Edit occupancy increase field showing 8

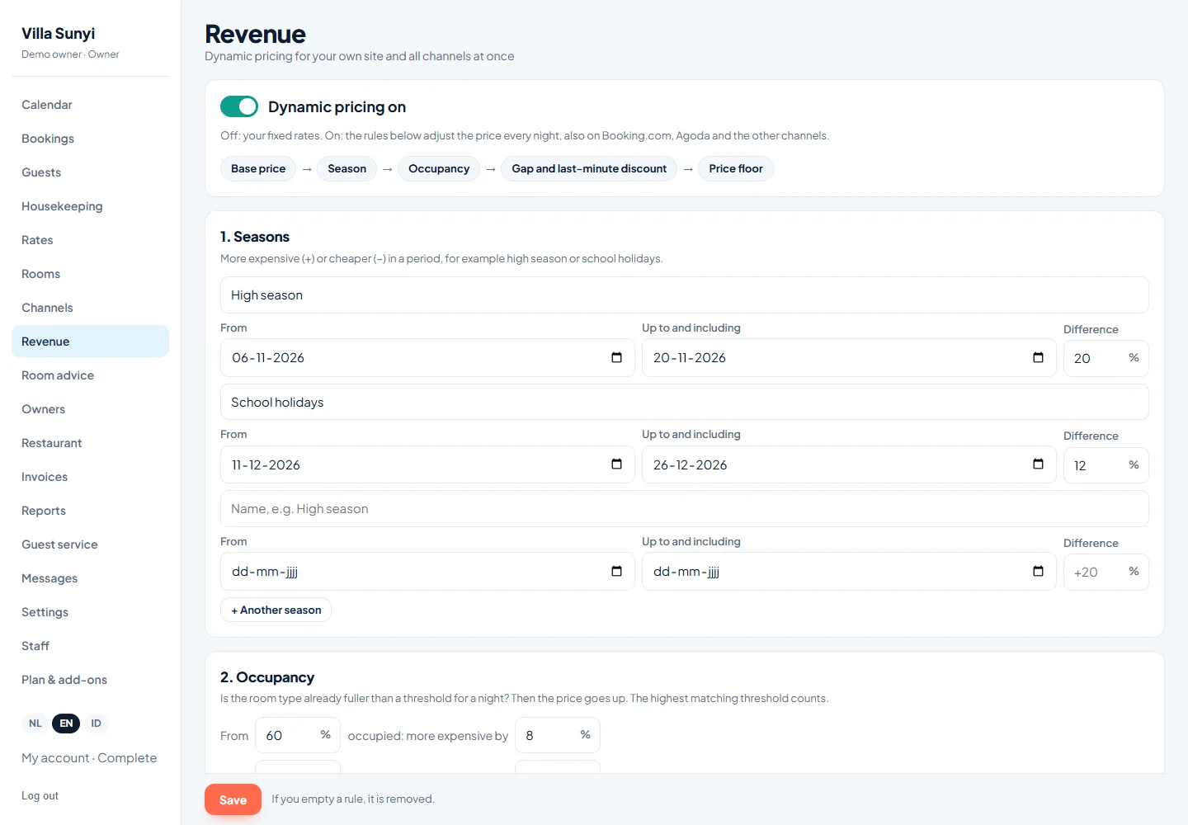coord(558,735)
